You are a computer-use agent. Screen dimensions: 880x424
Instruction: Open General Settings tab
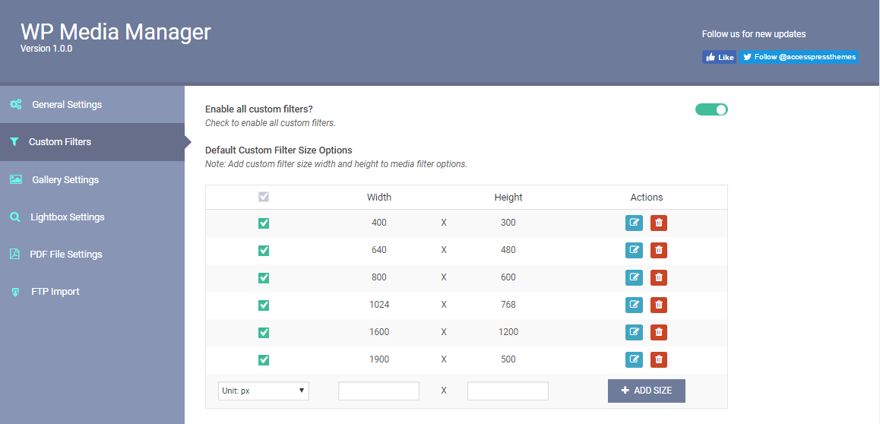92,104
